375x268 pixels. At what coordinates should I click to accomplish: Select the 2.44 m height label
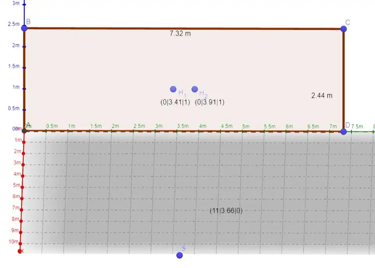coord(322,96)
